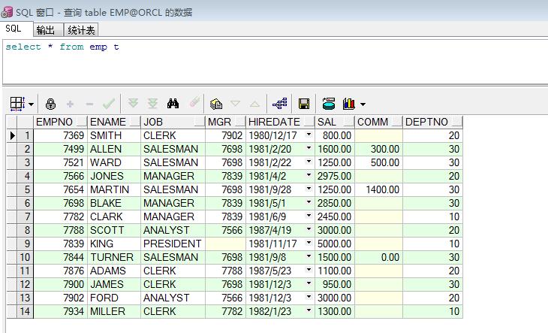Viewport: 548px width, 333px height.
Task: Select the 2975.00 salary cell
Action: coord(335,177)
